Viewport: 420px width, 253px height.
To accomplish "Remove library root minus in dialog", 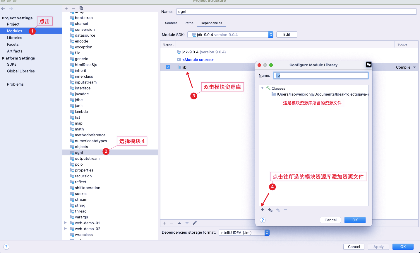I will click(285, 210).
